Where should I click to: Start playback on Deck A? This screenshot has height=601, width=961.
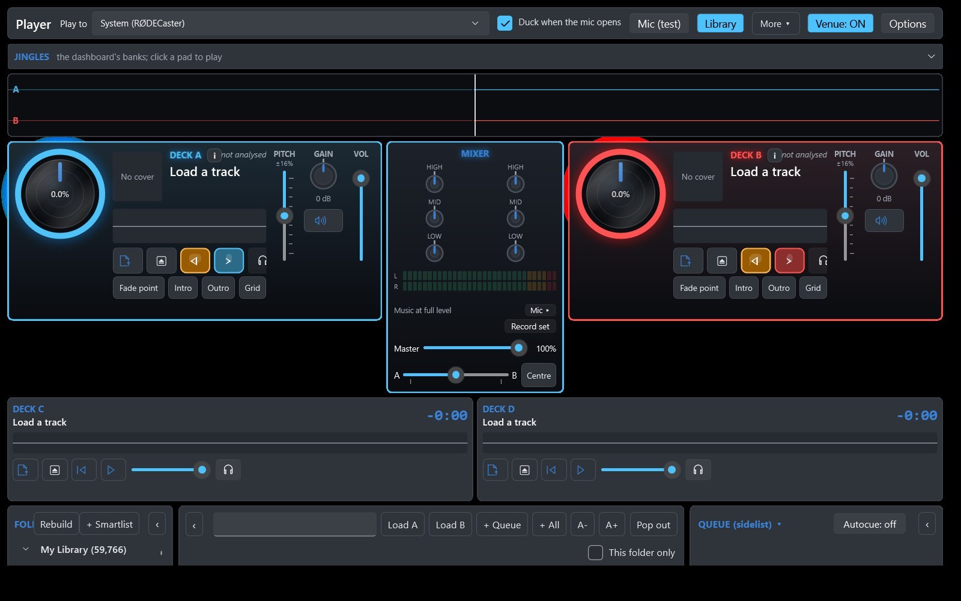229,261
